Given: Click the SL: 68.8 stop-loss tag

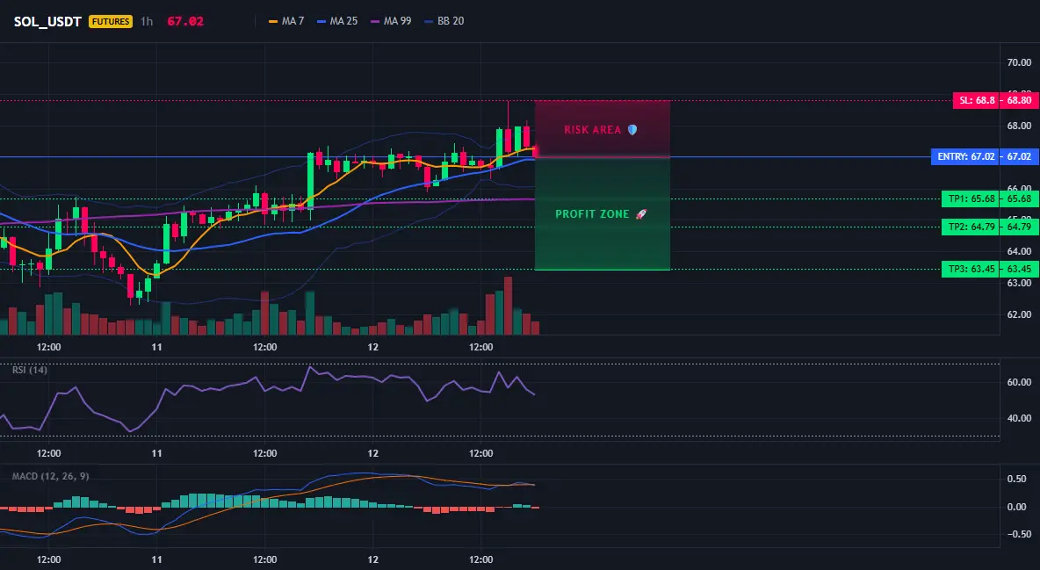Looking at the screenshot, I should pos(977,101).
